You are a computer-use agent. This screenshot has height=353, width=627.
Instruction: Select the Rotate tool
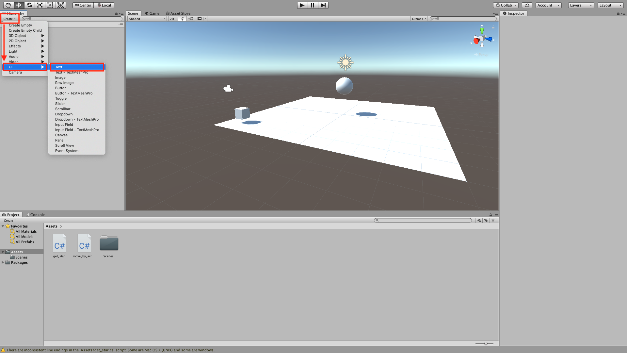[x=29, y=5]
